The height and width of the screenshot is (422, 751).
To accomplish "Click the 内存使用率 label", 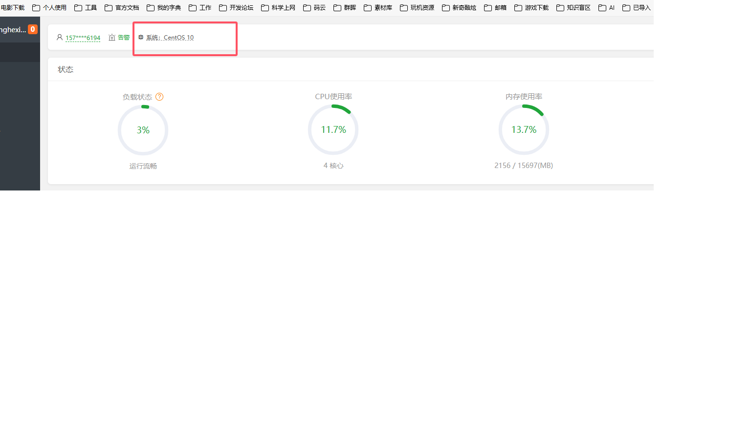I will pyautogui.click(x=524, y=96).
